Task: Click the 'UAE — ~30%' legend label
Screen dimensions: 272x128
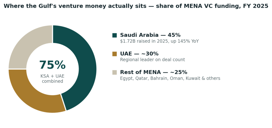Action: [139, 54]
